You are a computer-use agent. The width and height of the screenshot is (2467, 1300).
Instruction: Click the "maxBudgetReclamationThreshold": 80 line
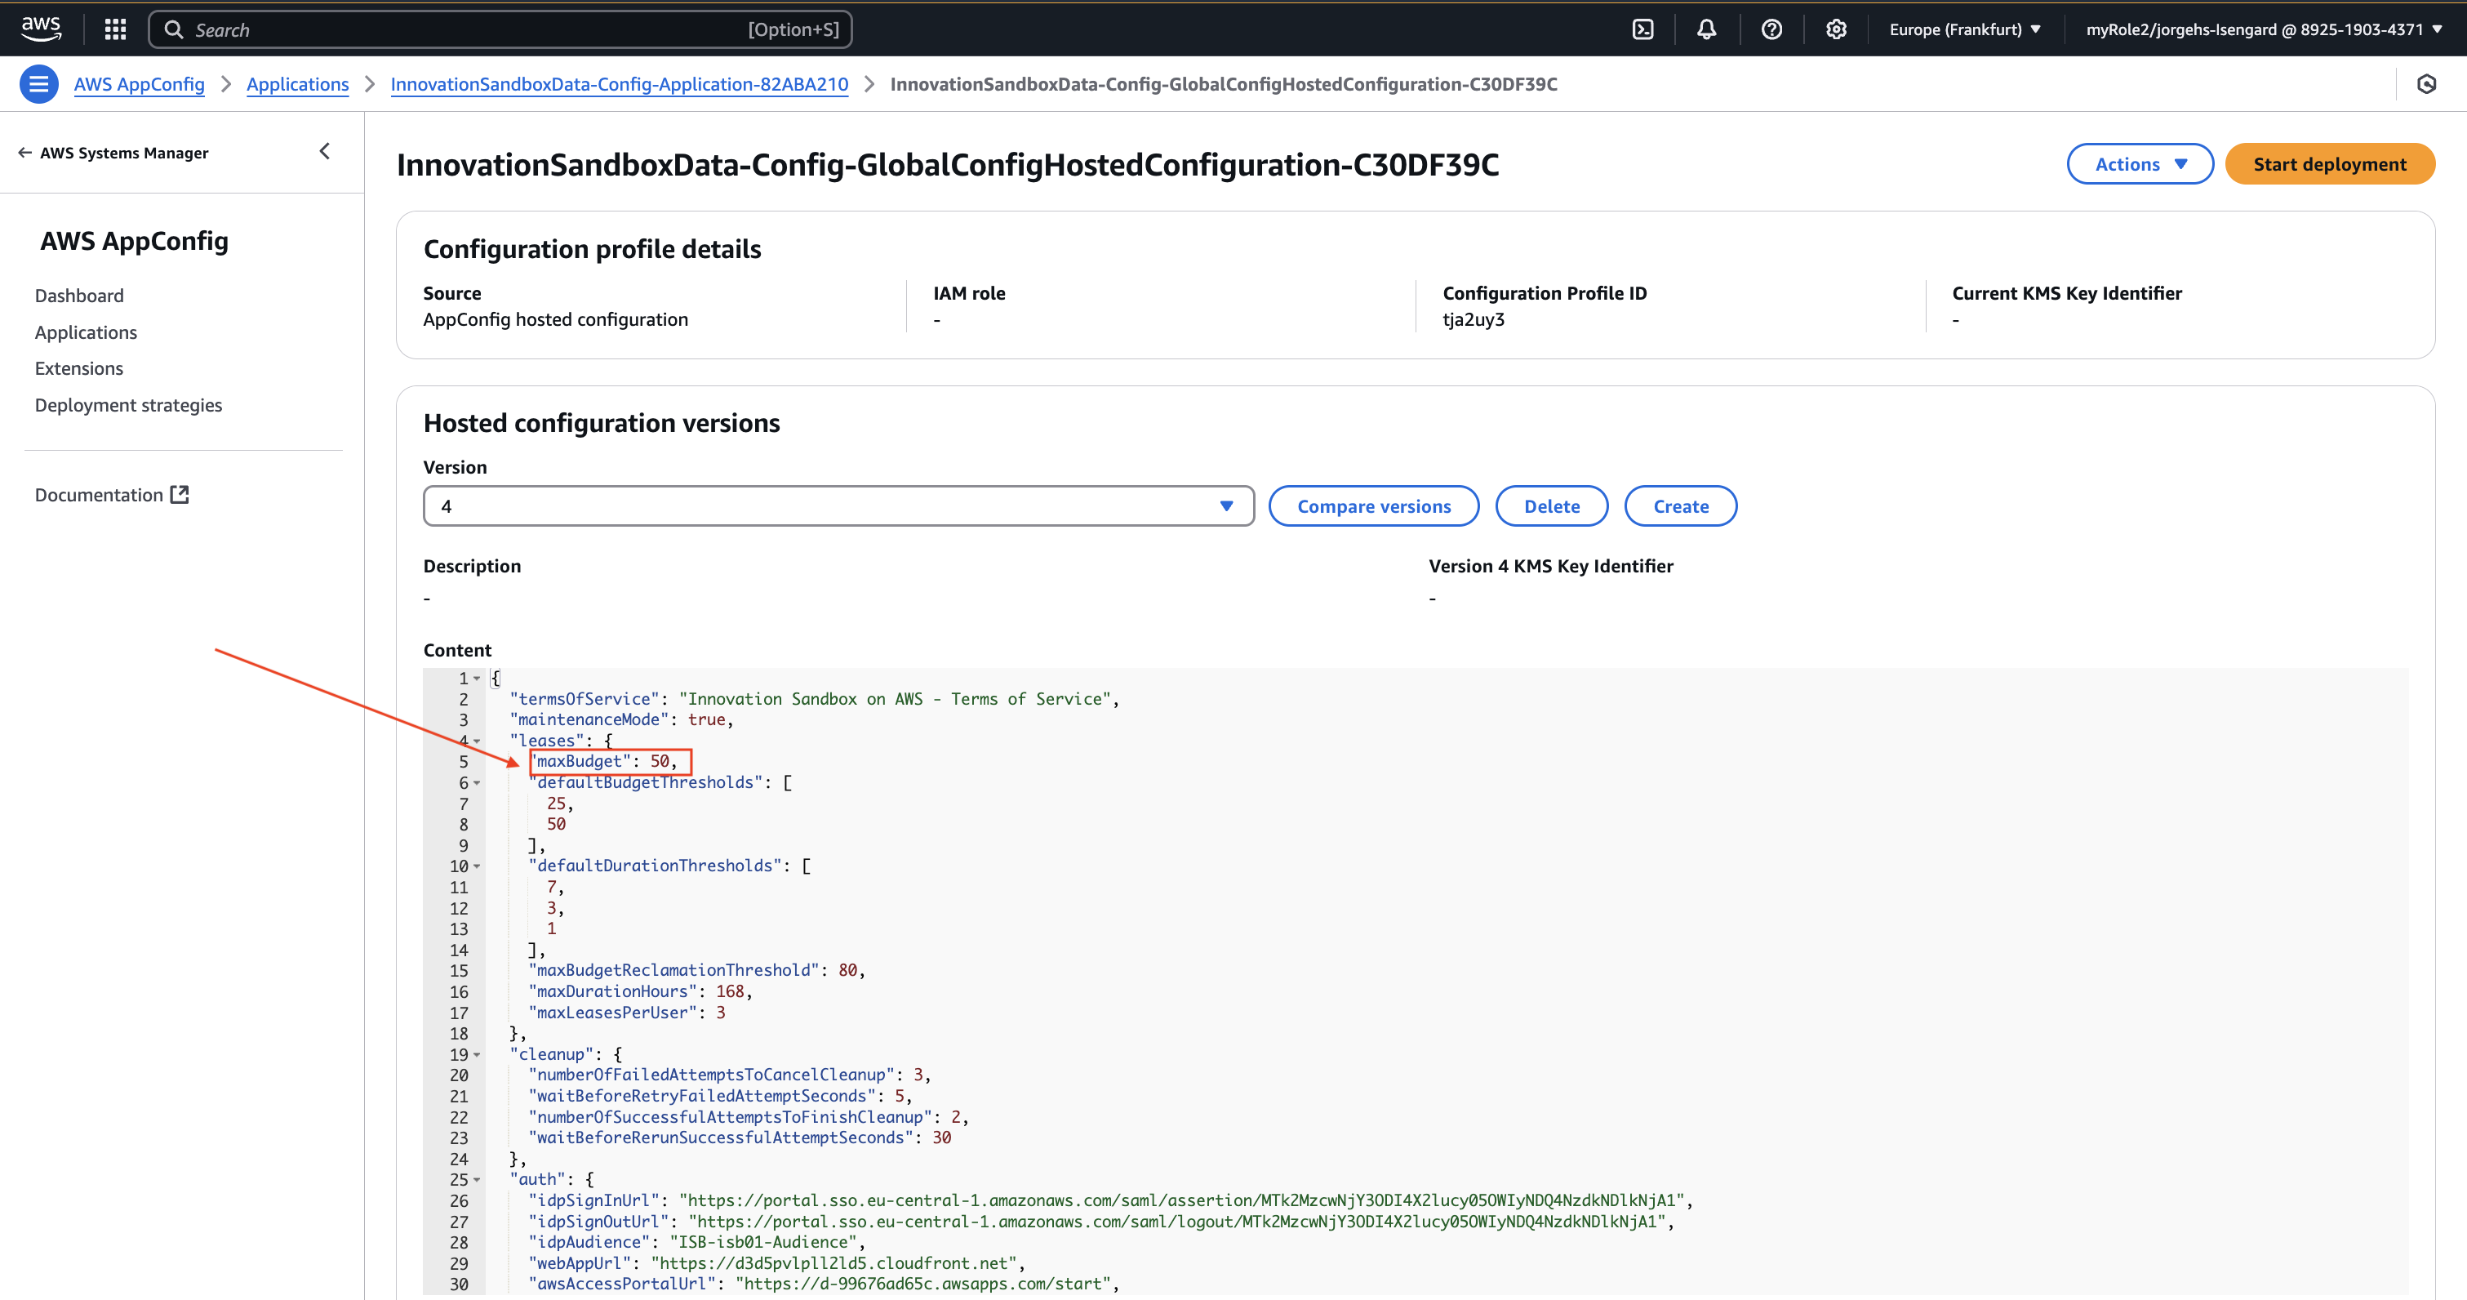(x=696, y=970)
